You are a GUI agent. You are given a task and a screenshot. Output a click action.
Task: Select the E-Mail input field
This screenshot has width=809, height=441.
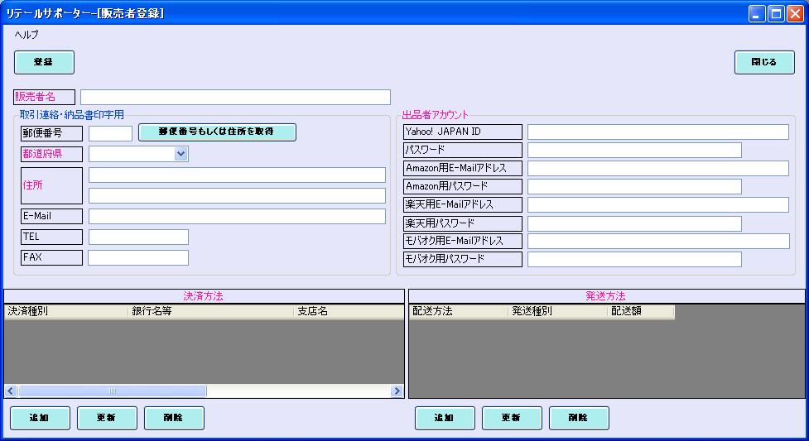(237, 217)
